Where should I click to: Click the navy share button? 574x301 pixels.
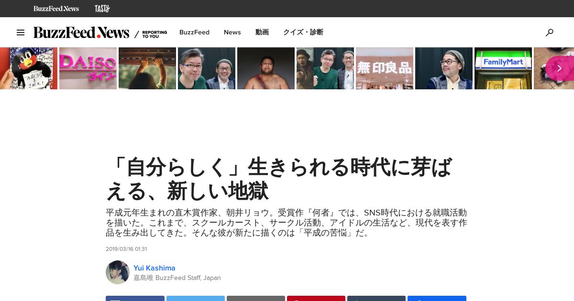click(x=376, y=299)
